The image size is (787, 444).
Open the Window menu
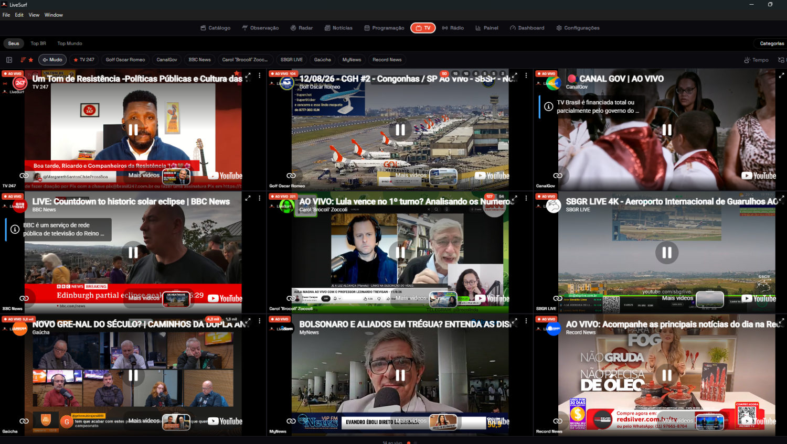[x=54, y=15]
